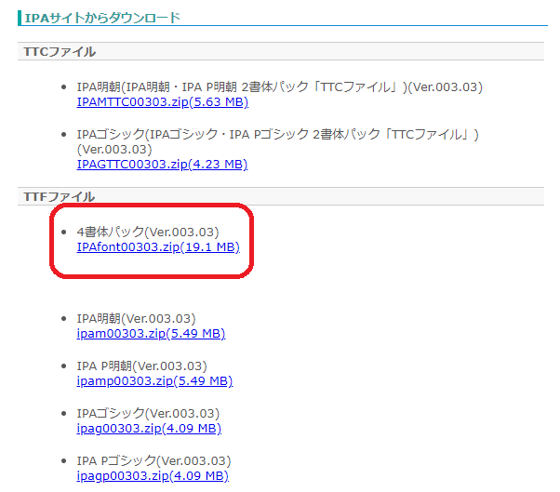Select the text 4書体パック(Ver.003.03)
Image resolution: width=560 pixels, height=492 pixels.
[x=148, y=233]
